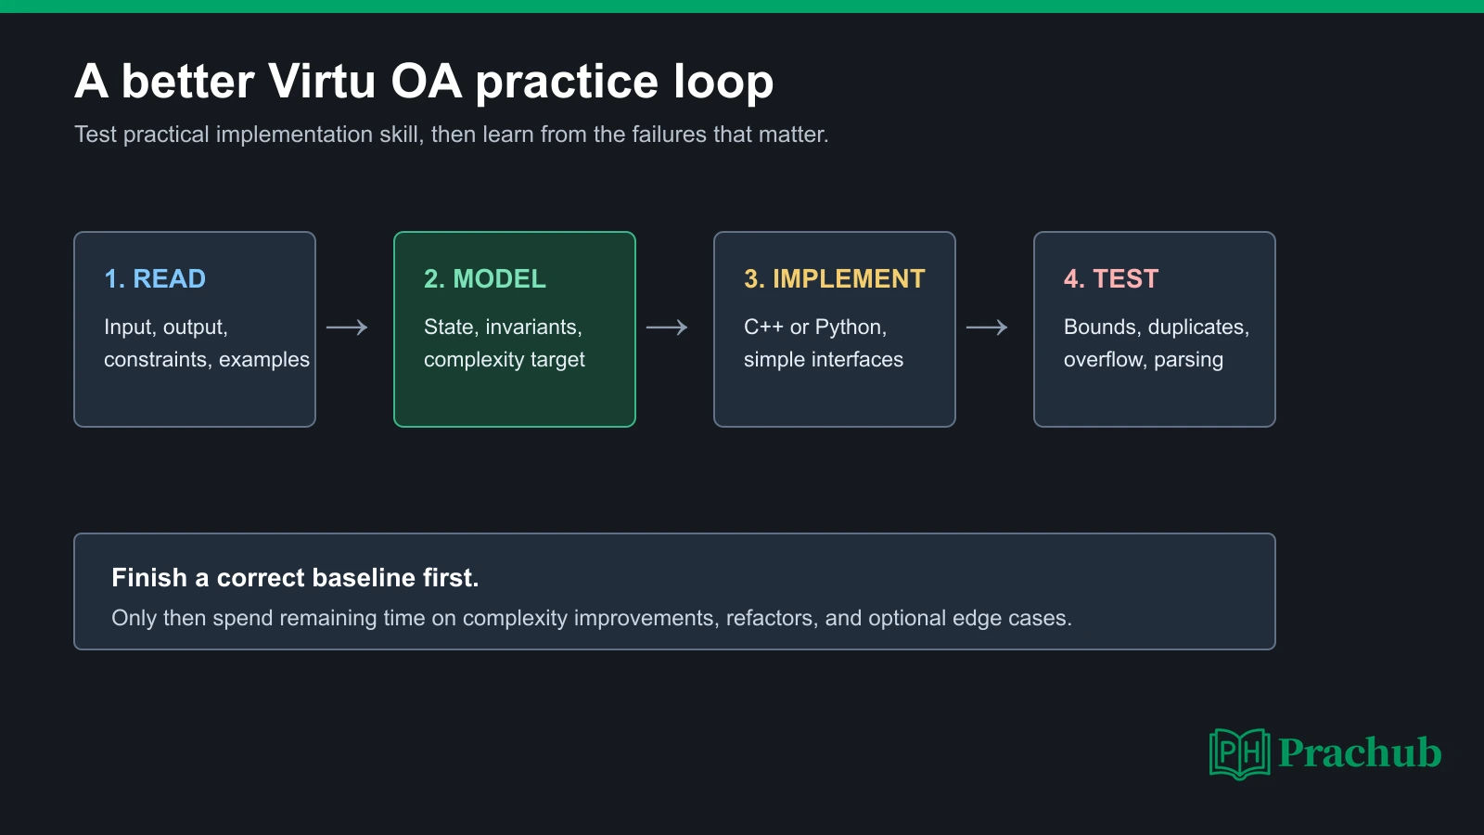Click 'Bounds, duplicates, overflow, parsing' text
1484x835 pixels.
pos(1157,343)
